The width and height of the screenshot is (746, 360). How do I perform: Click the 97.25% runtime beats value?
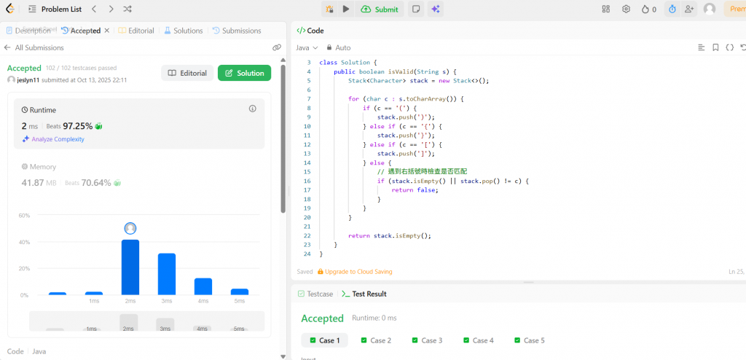[77, 126]
